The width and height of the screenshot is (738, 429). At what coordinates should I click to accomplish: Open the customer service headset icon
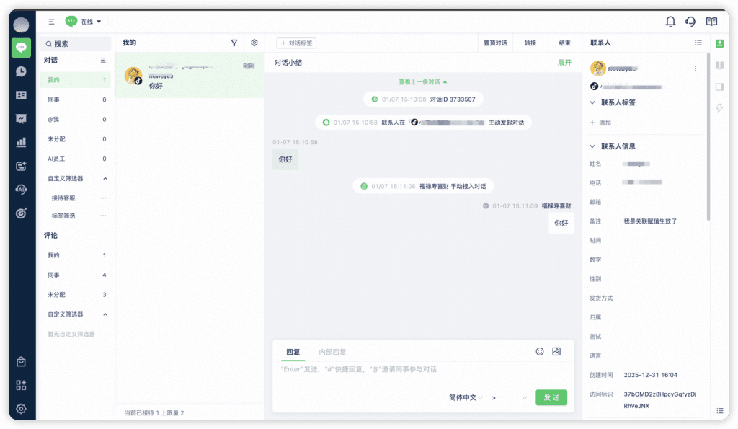691,22
